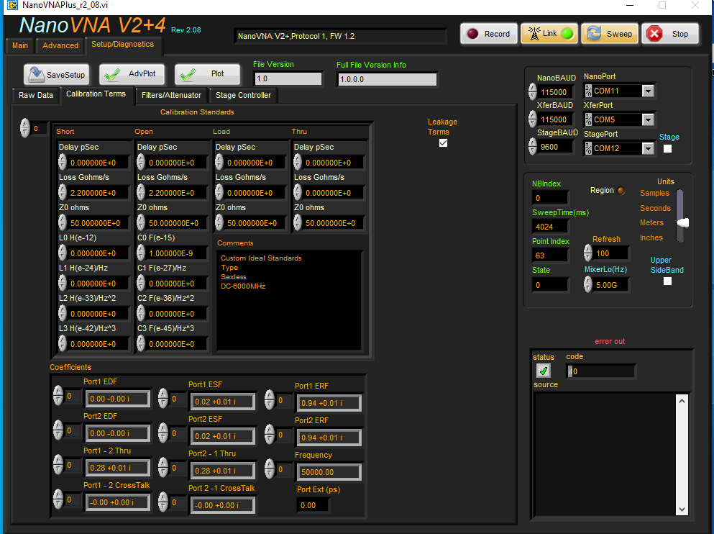Screen dimensions: 714x534
Task: Click the L3 H(e-42)/Hz^3 stepper
Action: point(63,343)
